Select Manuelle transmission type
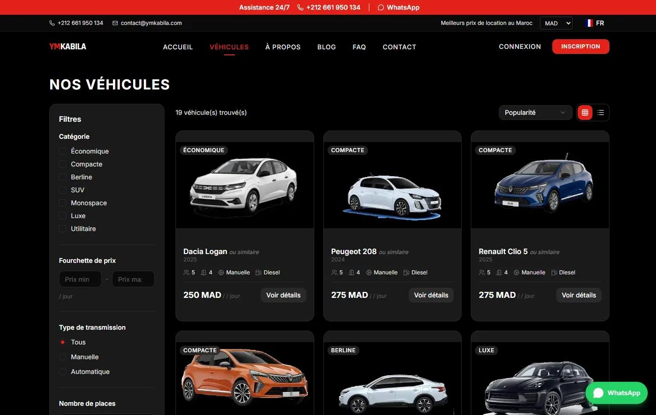 [x=63, y=357]
